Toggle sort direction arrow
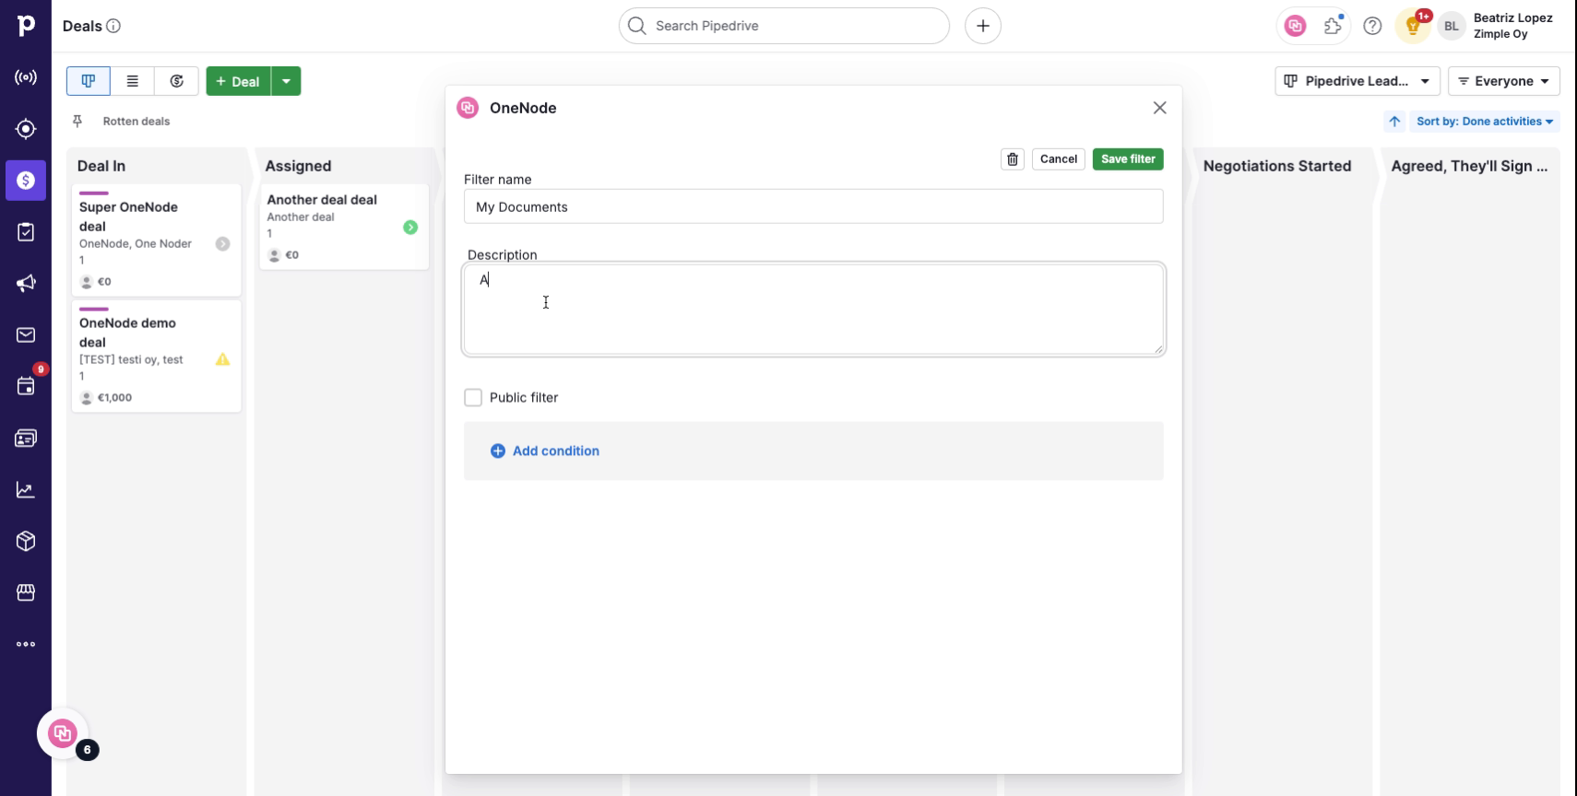Viewport: 1577px width, 796px height. click(x=1394, y=122)
